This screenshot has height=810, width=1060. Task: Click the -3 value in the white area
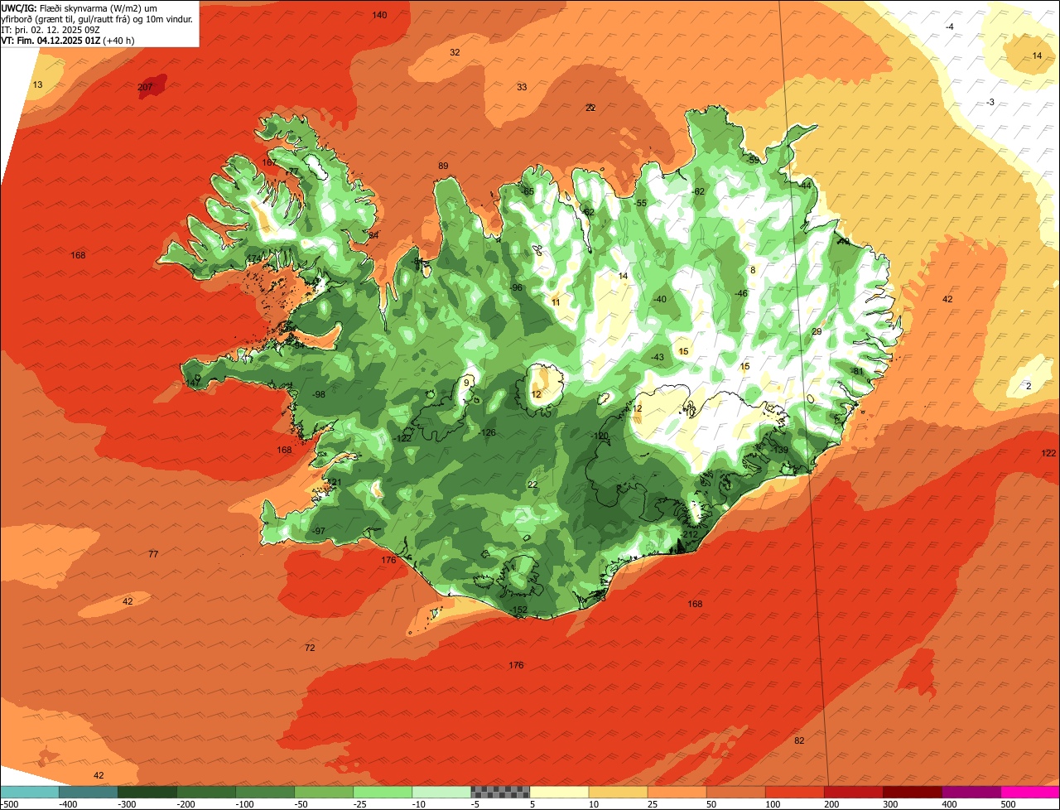tap(990, 102)
